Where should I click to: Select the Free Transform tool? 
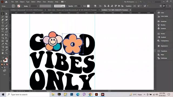[x=6, y=35]
